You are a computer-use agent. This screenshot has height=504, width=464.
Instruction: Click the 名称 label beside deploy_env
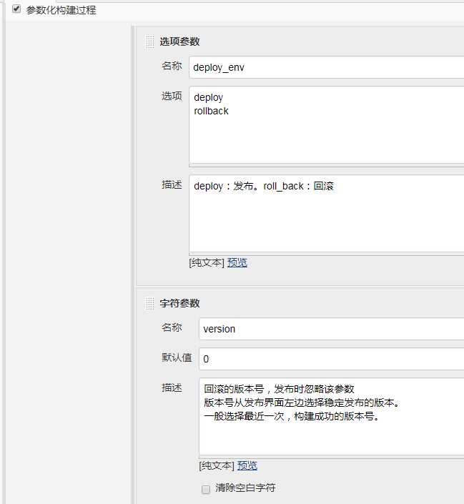172,66
